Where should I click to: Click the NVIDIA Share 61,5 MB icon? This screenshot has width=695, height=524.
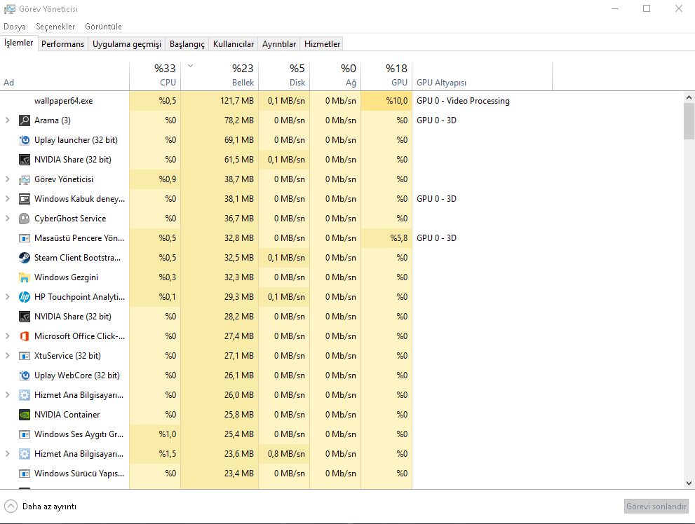coord(25,160)
